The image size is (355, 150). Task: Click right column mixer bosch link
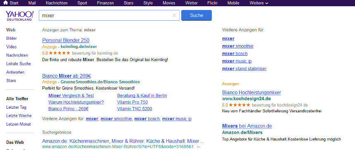pos(235,54)
